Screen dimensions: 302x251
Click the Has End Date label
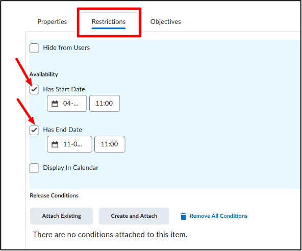coord(63,130)
